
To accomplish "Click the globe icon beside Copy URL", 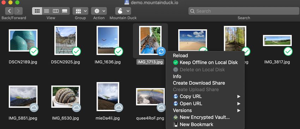I will (175, 97).
